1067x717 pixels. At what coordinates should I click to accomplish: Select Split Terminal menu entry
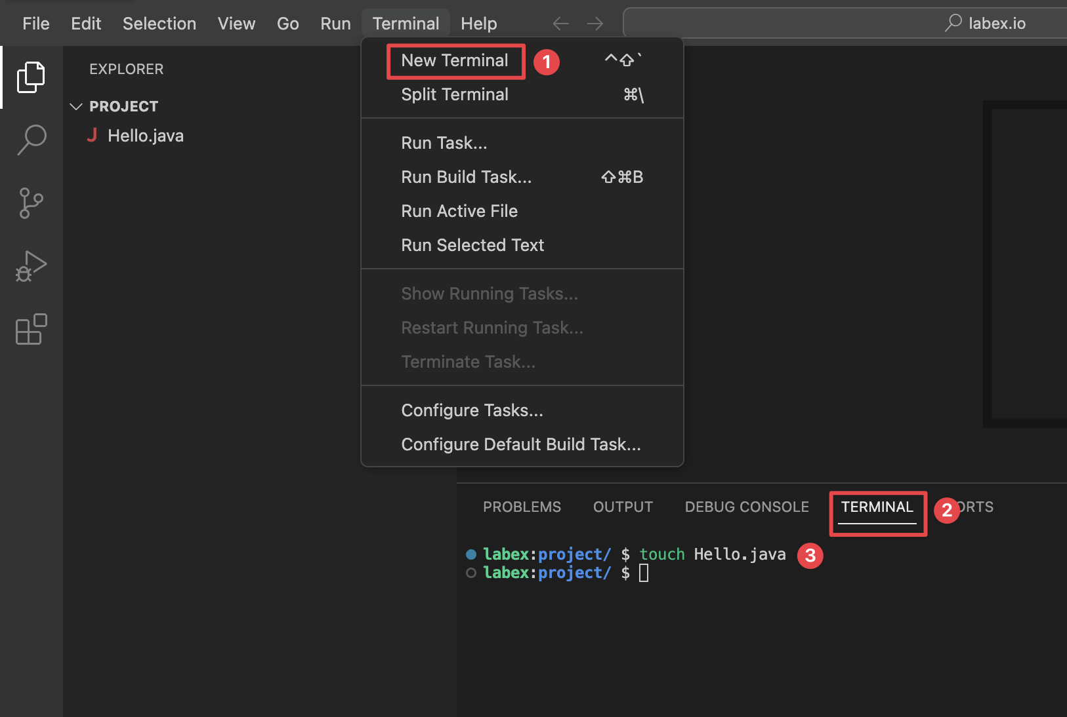coord(454,94)
